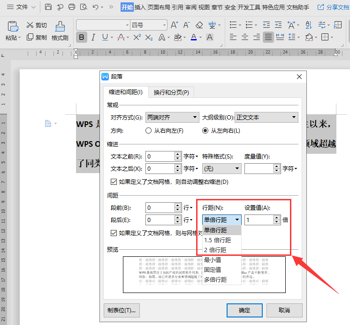Select left-to-right (从左向右) direction radio
The width and height of the screenshot is (350, 325).
point(205,131)
